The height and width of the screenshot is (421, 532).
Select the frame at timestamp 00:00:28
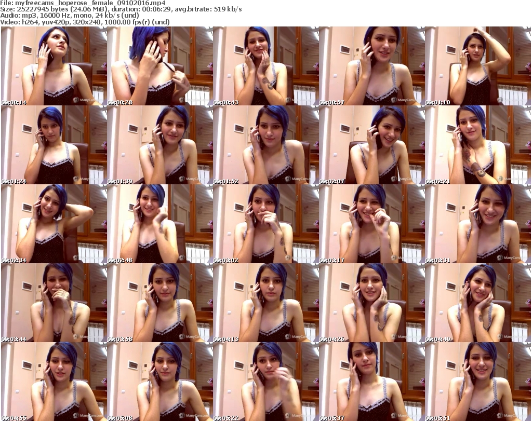pyautogui.click(x=159, y=66)
